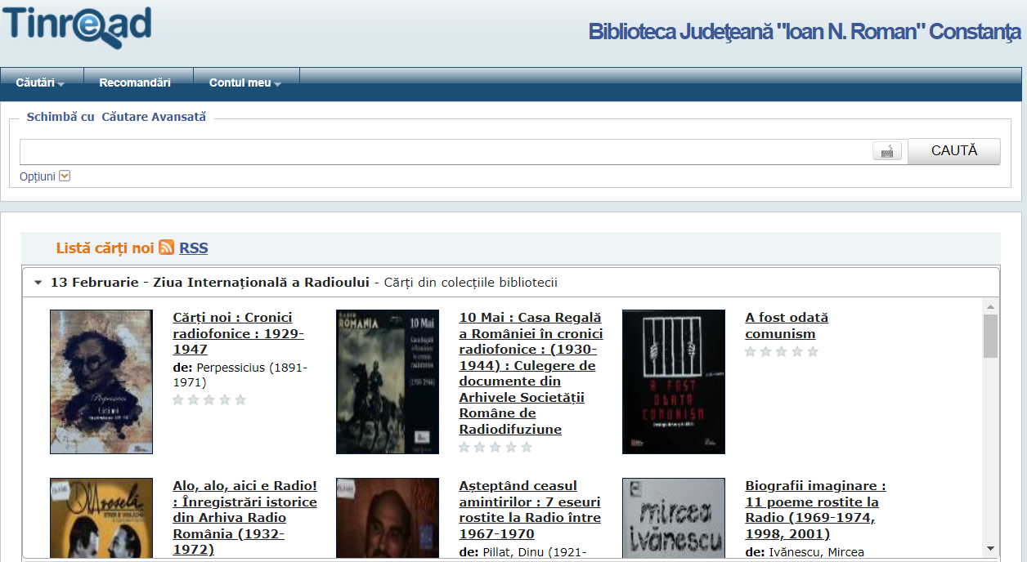Open 'Așteptând ceasul amintirilor' title link

[x=530, y=510]
